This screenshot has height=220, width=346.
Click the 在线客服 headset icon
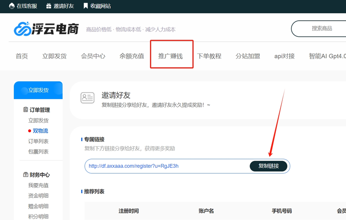(12, 6)
